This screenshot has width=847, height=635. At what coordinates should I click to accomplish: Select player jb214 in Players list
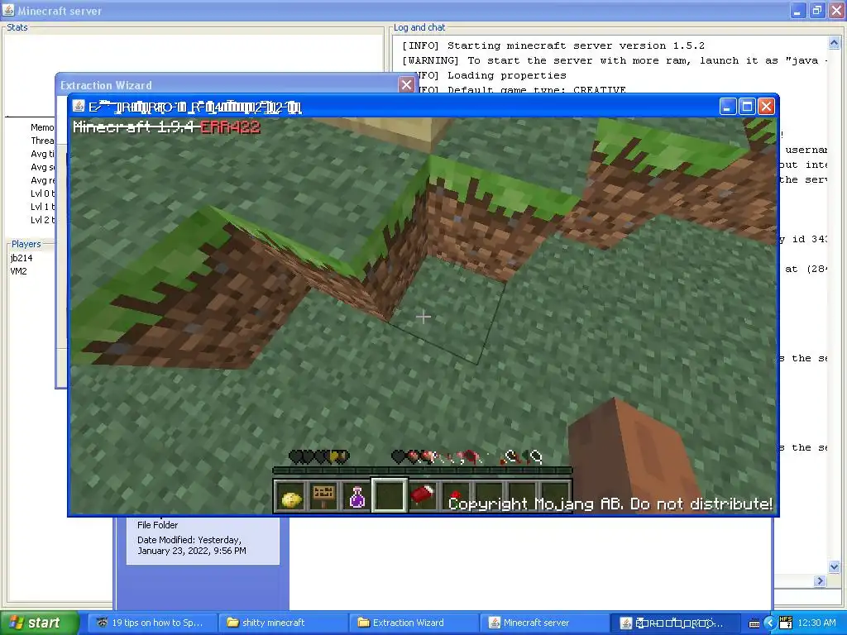(22, 258)
